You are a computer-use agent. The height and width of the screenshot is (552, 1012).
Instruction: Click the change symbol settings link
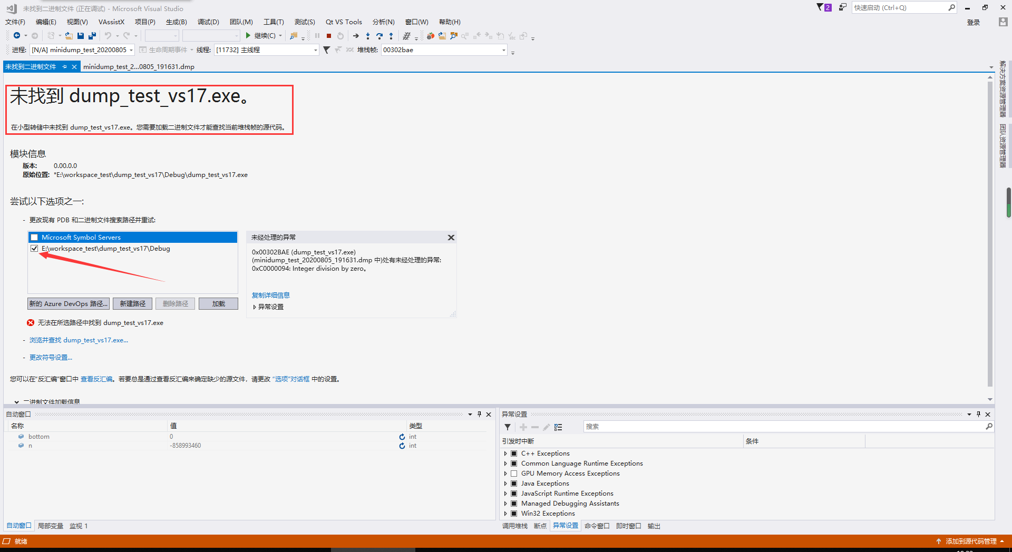point(51,358)
